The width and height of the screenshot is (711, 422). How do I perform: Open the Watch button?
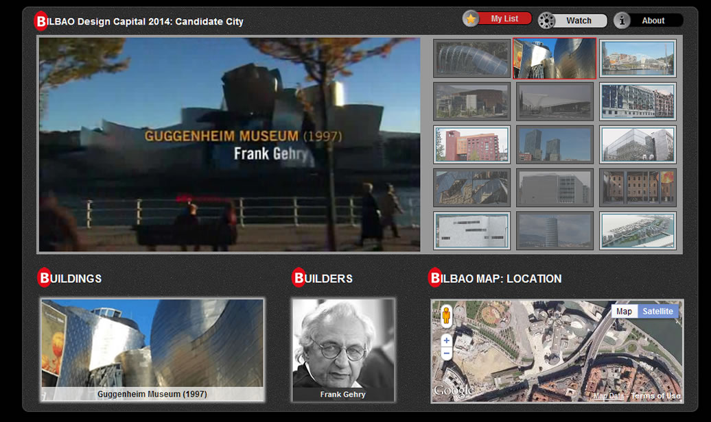click(579, 21)
